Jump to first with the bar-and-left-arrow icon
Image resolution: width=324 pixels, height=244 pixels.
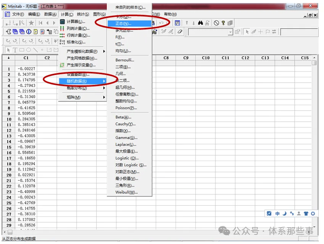click(40, 23)
